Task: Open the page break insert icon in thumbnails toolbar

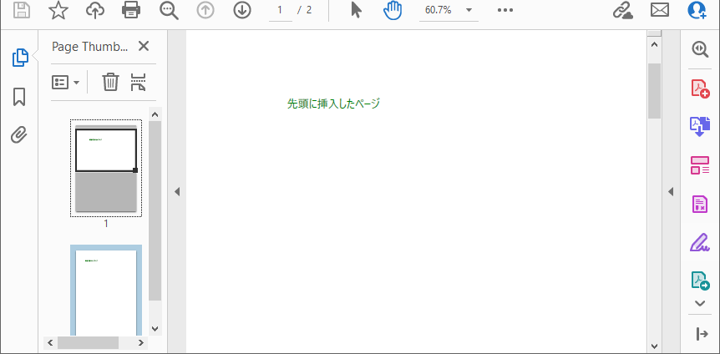Action: 138,82
